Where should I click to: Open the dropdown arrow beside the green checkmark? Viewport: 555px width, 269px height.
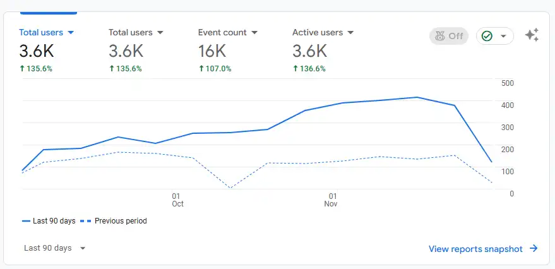[x=503, y=36]
